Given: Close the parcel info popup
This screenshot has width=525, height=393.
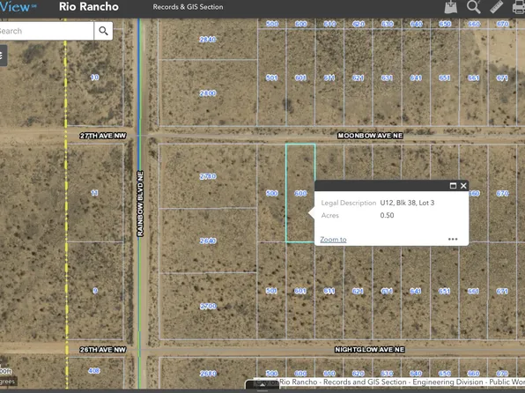Looking at the screenshot, I should pyautogui.click(x=463, y=186).
